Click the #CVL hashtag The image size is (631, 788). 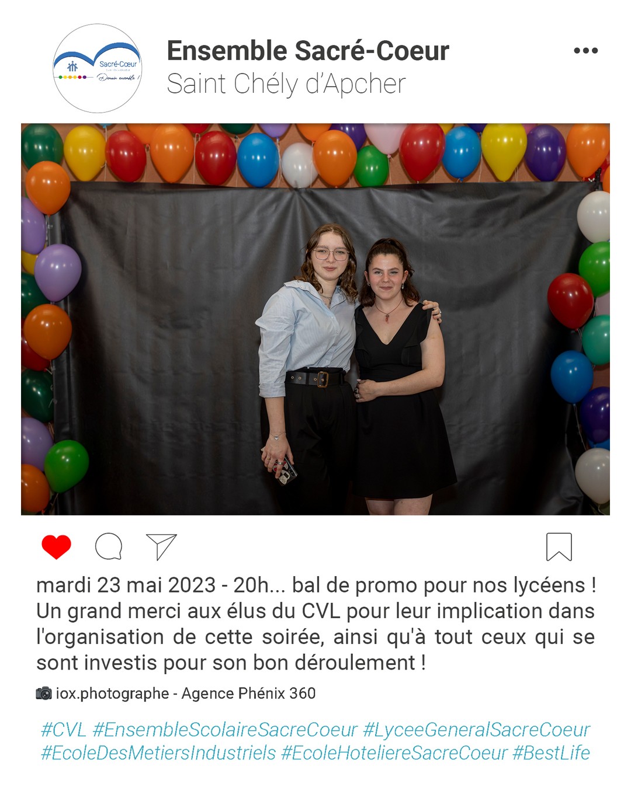64,730
